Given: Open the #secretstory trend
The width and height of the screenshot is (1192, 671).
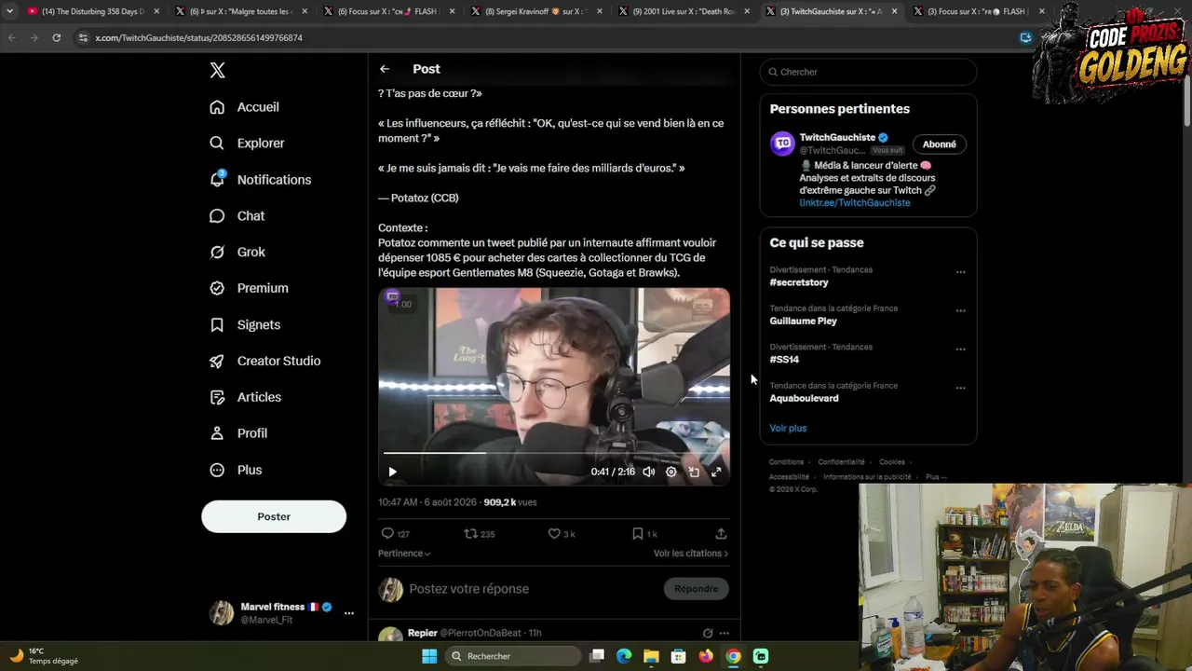Looking at the screenshot, I should 799,282.
